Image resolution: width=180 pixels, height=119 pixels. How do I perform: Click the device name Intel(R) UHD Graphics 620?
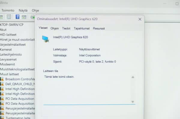pos(70,37)
